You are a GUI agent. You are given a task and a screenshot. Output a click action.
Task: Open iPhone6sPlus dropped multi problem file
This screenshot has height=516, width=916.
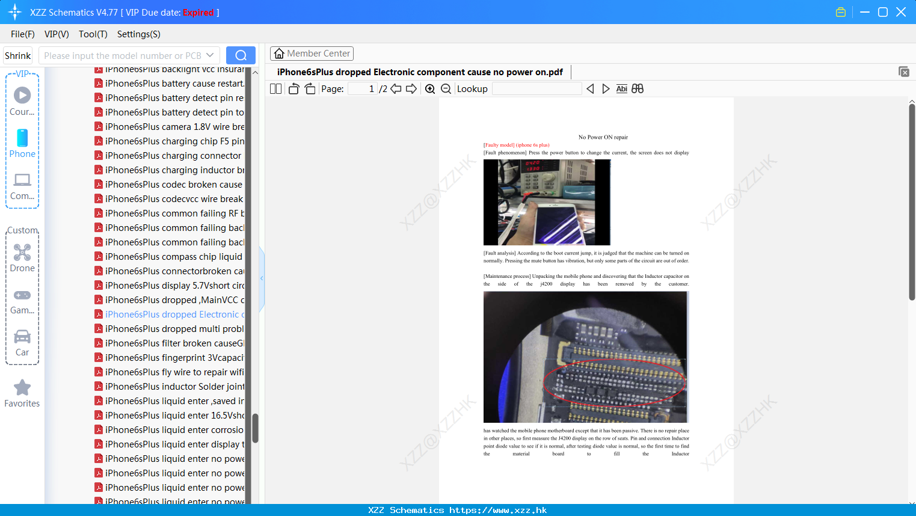(169, 329)
